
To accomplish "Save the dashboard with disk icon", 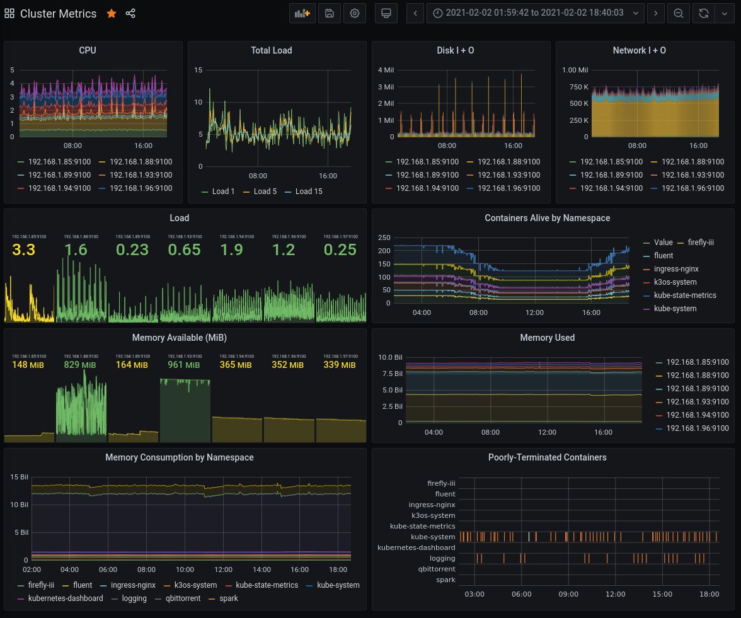I will (x=329, y=13).
